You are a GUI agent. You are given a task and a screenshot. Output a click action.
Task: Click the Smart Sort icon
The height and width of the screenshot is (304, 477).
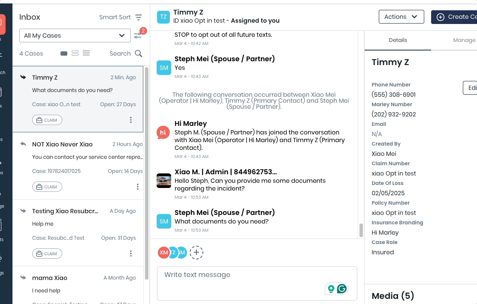pyautogui.click(x=138, y=18)
